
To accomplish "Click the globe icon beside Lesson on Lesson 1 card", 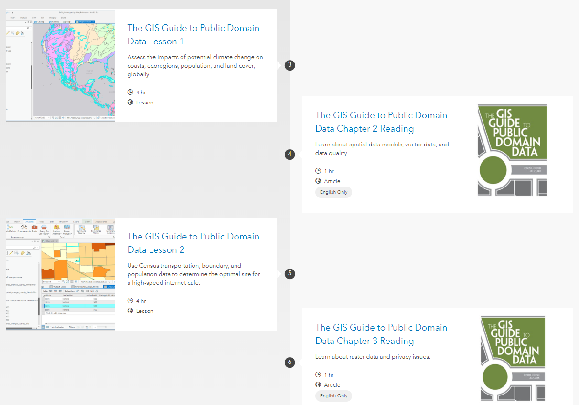I will [130, 102].
